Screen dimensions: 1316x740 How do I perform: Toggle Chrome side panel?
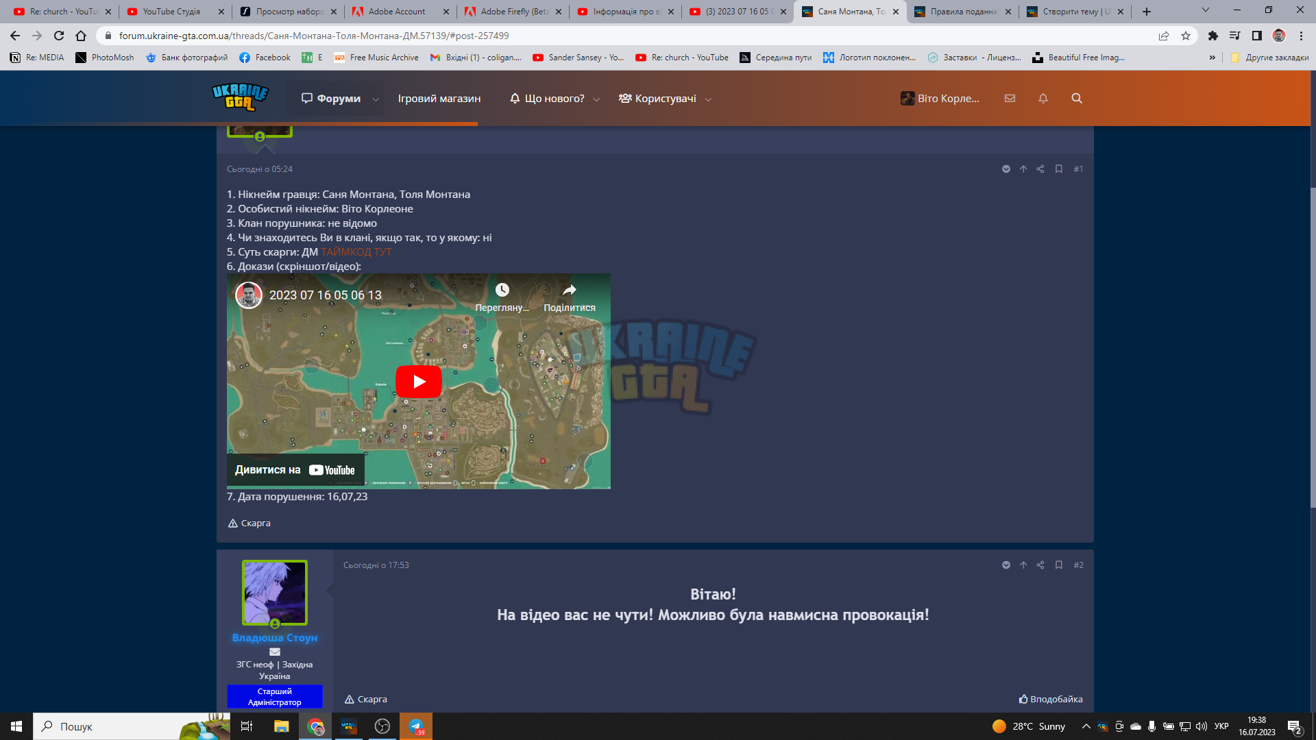pyautogui.click(x=1257, y=36)
